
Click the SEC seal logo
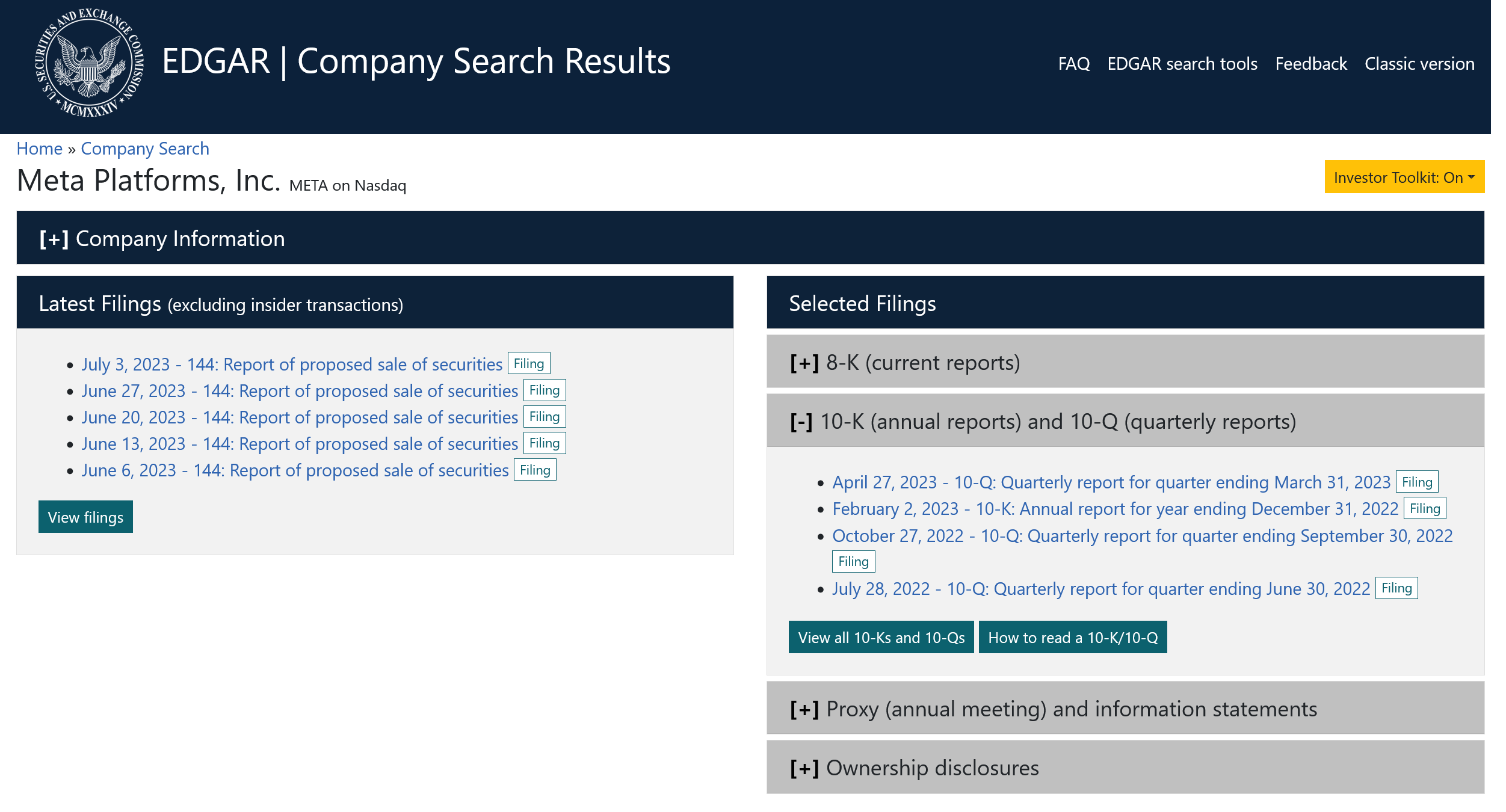pos(90,63)
